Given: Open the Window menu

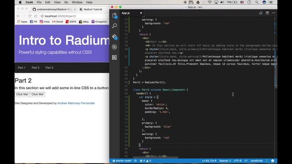Looking at the screenshot, I should (x=77, y=2).
